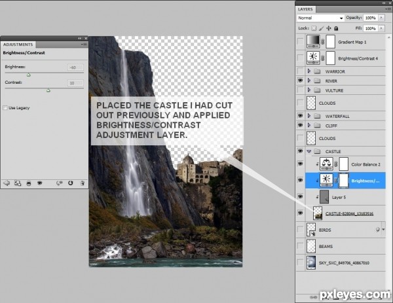The image size is (393, 303).
Task: View previous state icon in Adjustments panel
Action: (60, 183)
